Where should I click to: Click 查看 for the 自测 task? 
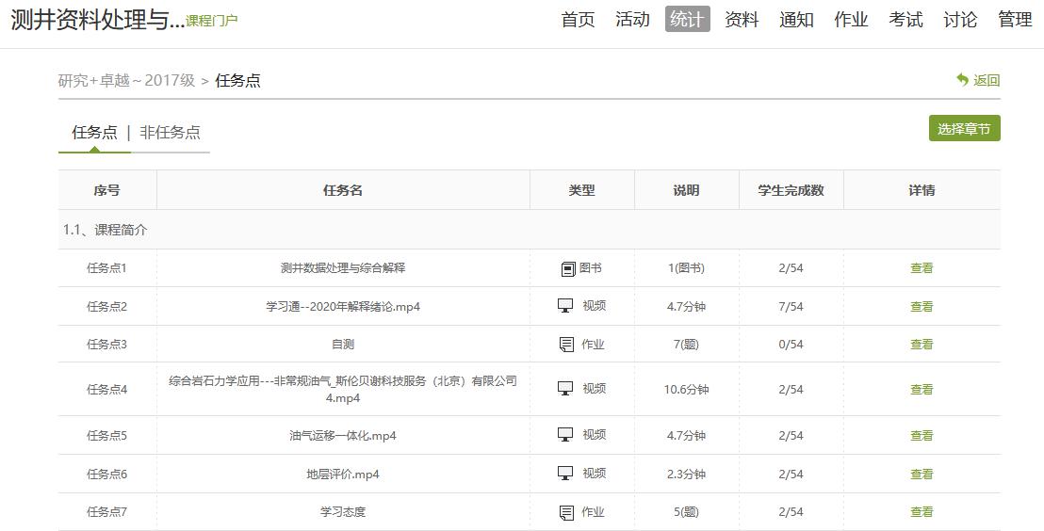click(922, 345)
